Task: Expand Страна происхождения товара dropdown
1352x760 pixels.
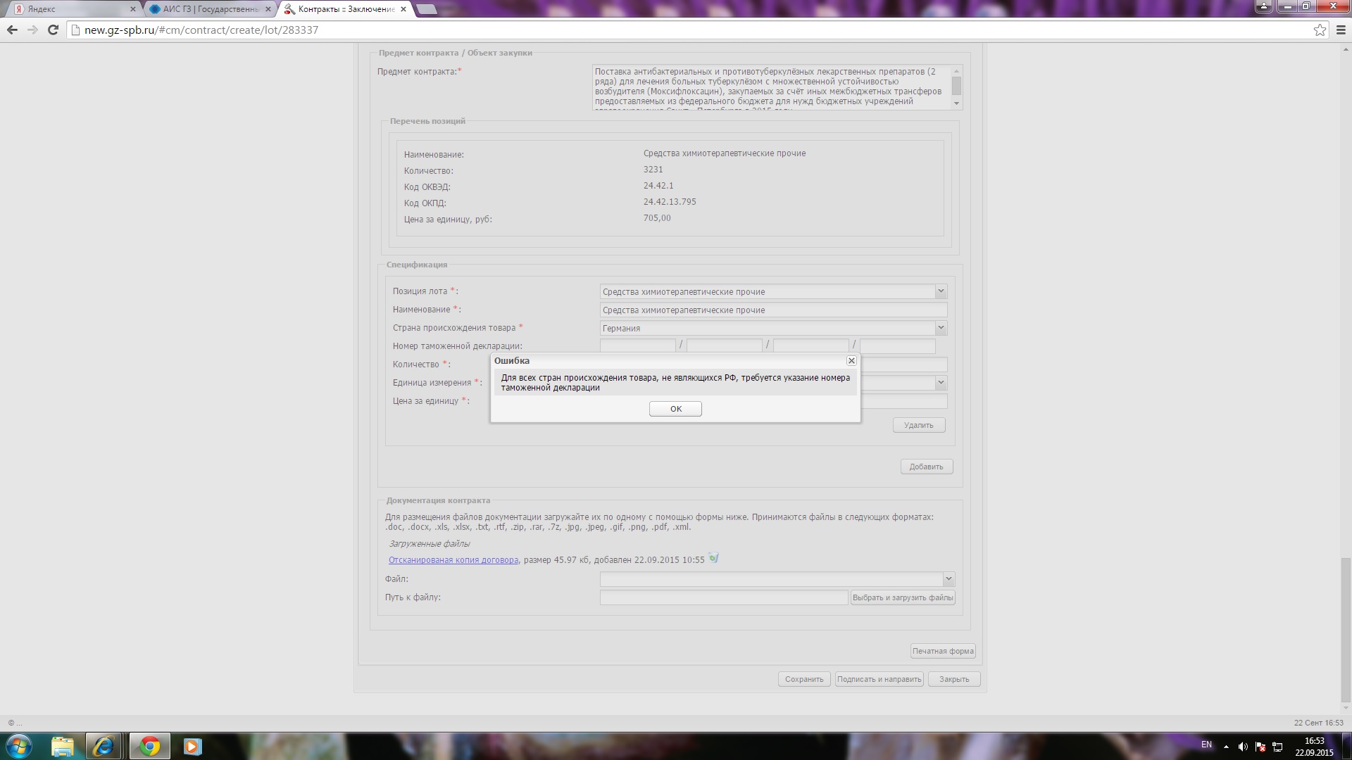Action: (940, 328)
